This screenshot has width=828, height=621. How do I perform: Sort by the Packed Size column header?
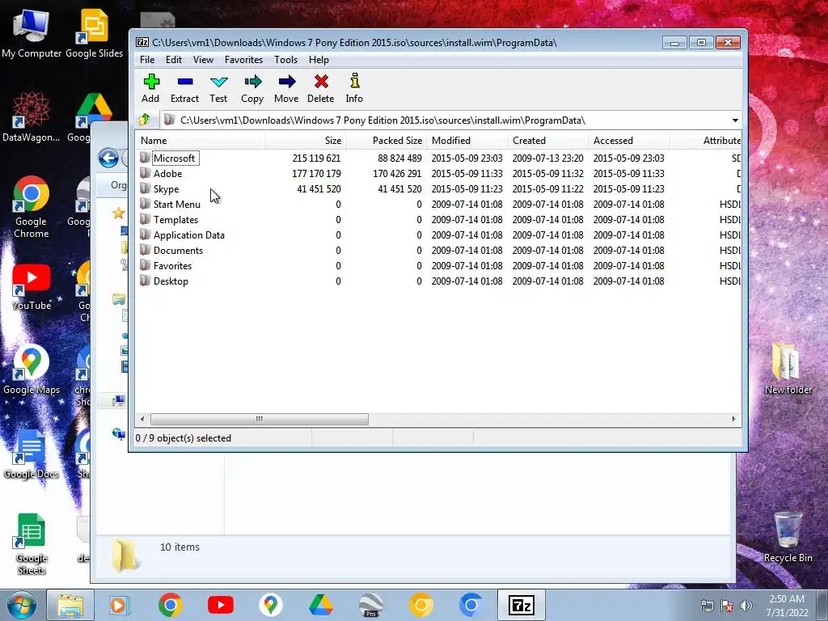click(x=386, y=141)
